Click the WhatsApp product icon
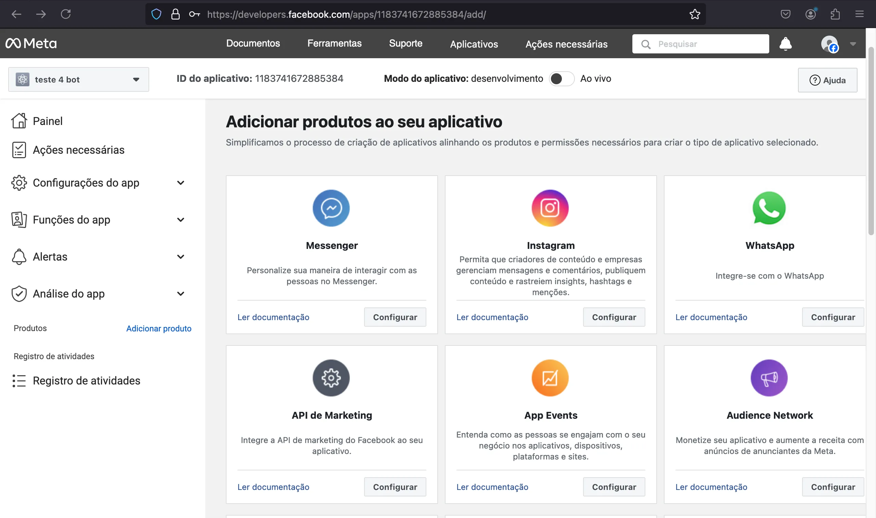Image resolution: width=876 pixels, height=518 pixels. pos(769,208)
